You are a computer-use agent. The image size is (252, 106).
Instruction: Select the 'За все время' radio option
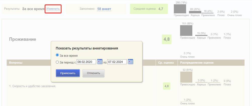point(57,55)
